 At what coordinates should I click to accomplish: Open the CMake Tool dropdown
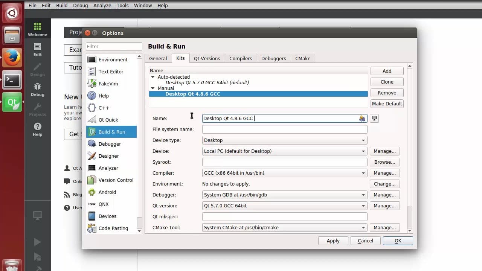[x=285, y=228]
